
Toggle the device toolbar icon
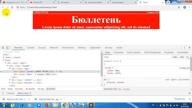[7, 47]
